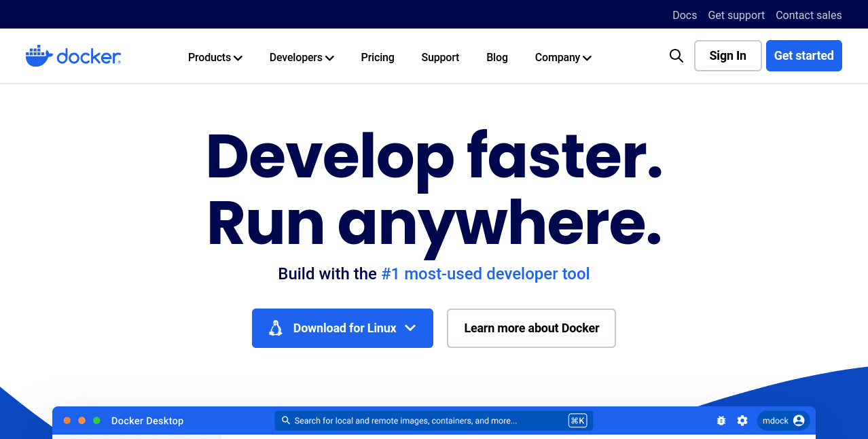Expand the Developers menu

click(x=302, y=58)
